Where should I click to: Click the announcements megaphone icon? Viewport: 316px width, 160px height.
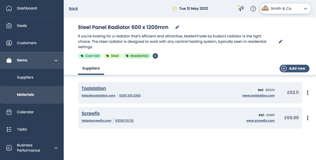click(x=241, y=8)
